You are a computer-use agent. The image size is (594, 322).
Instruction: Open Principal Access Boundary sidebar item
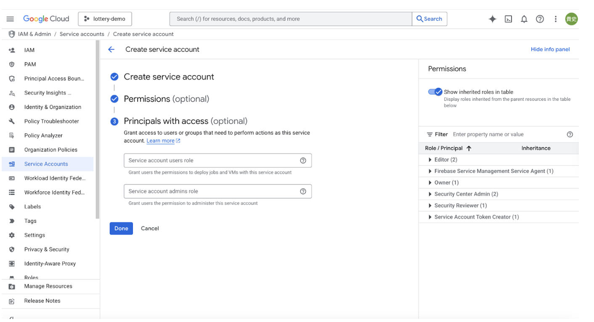tap(48, 79)
